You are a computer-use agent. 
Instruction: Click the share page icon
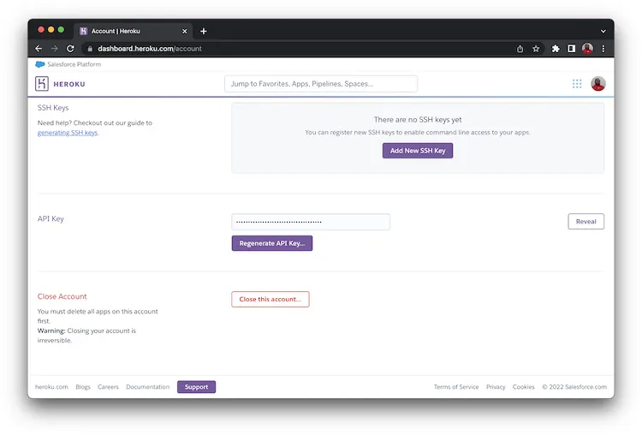tap(520, 49)
